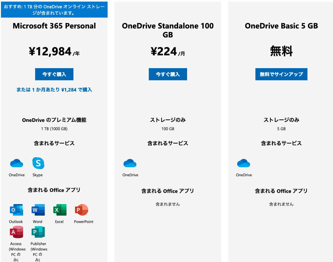The height and width of the screenshot is (262, 333).
Task: Click the ¥224 /月 price
Action: click(x=168, y=52)
